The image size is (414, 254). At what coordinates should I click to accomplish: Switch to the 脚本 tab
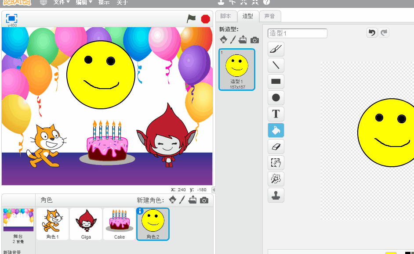click(226, 16)
